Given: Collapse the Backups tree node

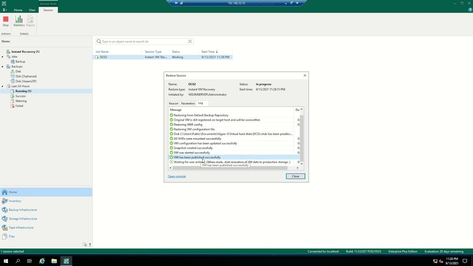Looking at the screenshot, I should 3,66.
